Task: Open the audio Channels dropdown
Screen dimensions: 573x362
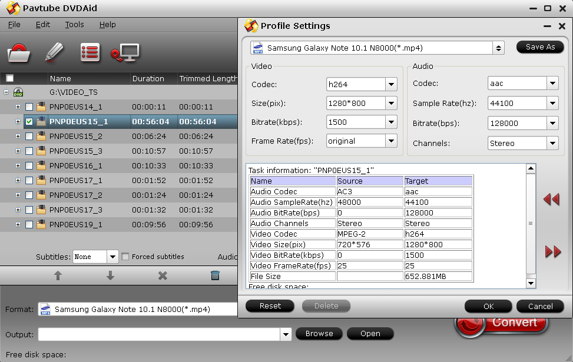Action: 552,143
